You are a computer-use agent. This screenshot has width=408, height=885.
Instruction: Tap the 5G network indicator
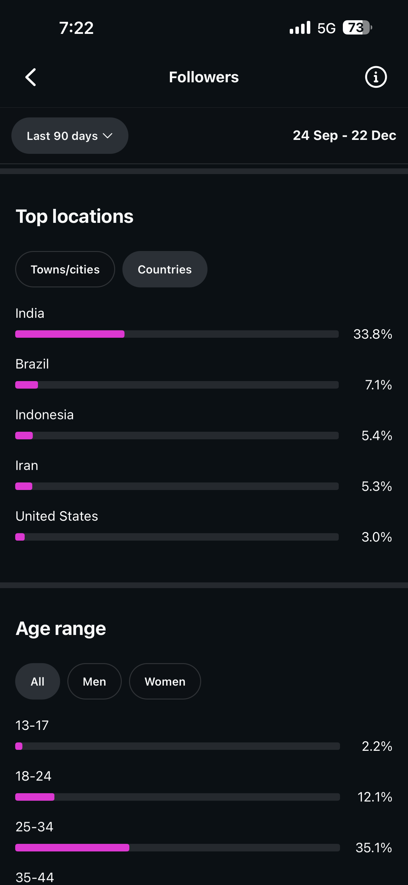(x=326, y=28)
